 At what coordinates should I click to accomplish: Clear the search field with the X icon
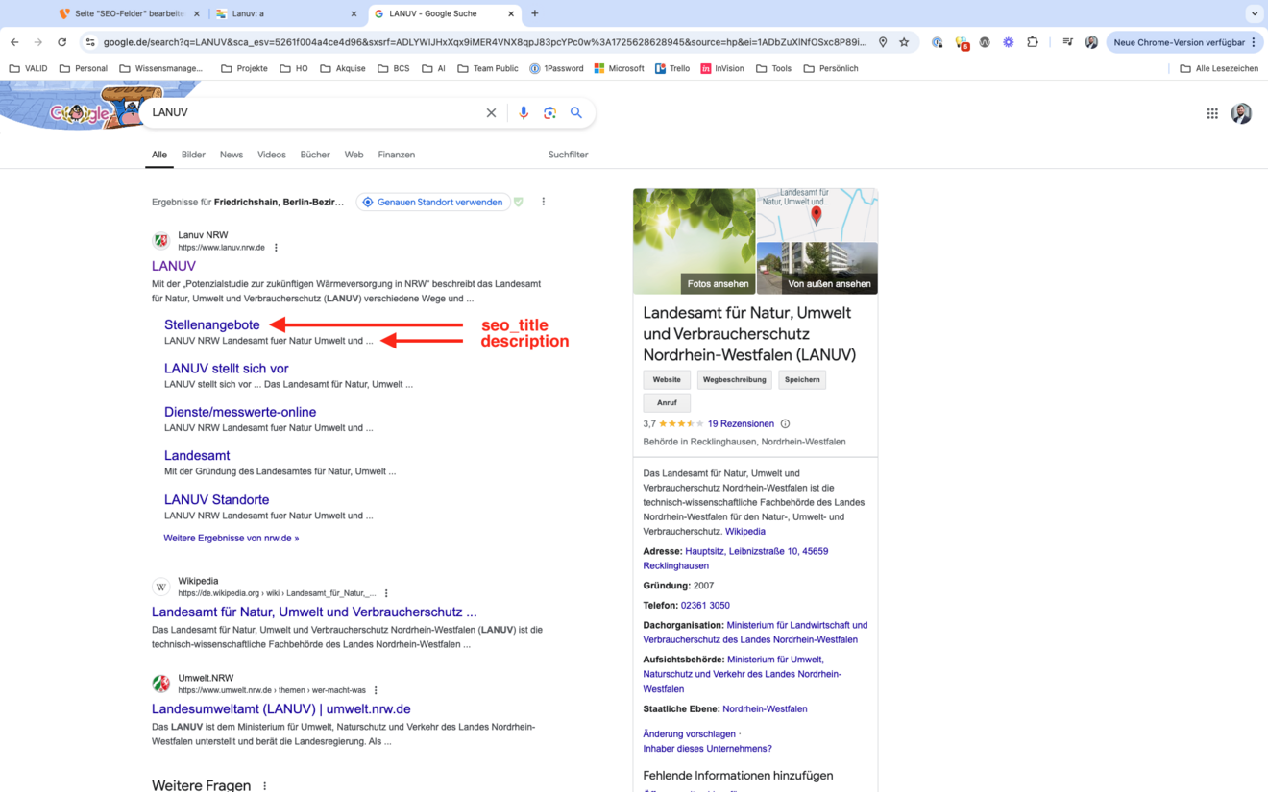pos(491,112)
